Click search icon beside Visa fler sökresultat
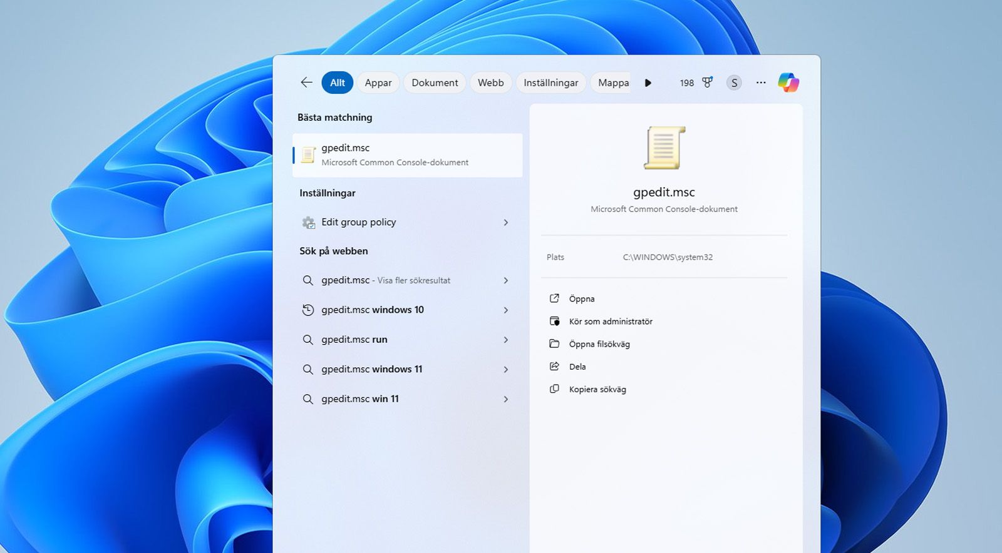 (308, 280)
